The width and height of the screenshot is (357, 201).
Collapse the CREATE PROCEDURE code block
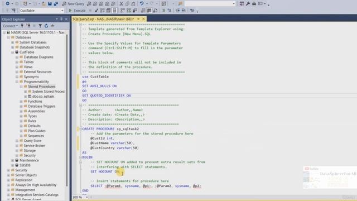[80, 129]
